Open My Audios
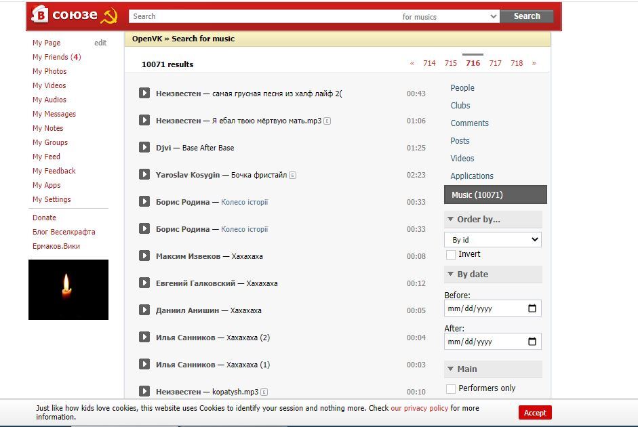 [x=49, y=100]
